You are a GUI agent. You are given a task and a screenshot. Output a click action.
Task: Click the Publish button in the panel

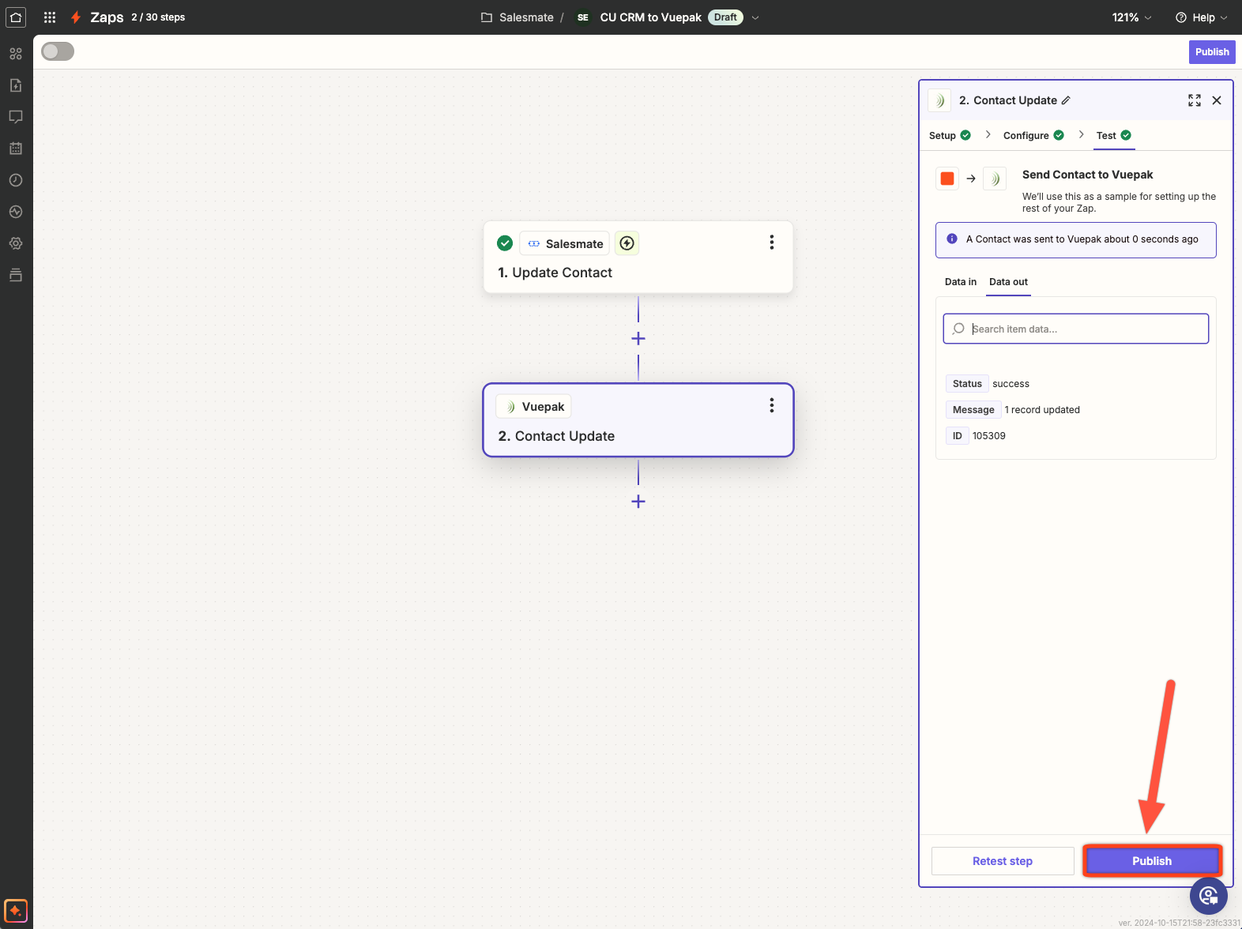click(1152, 861)
